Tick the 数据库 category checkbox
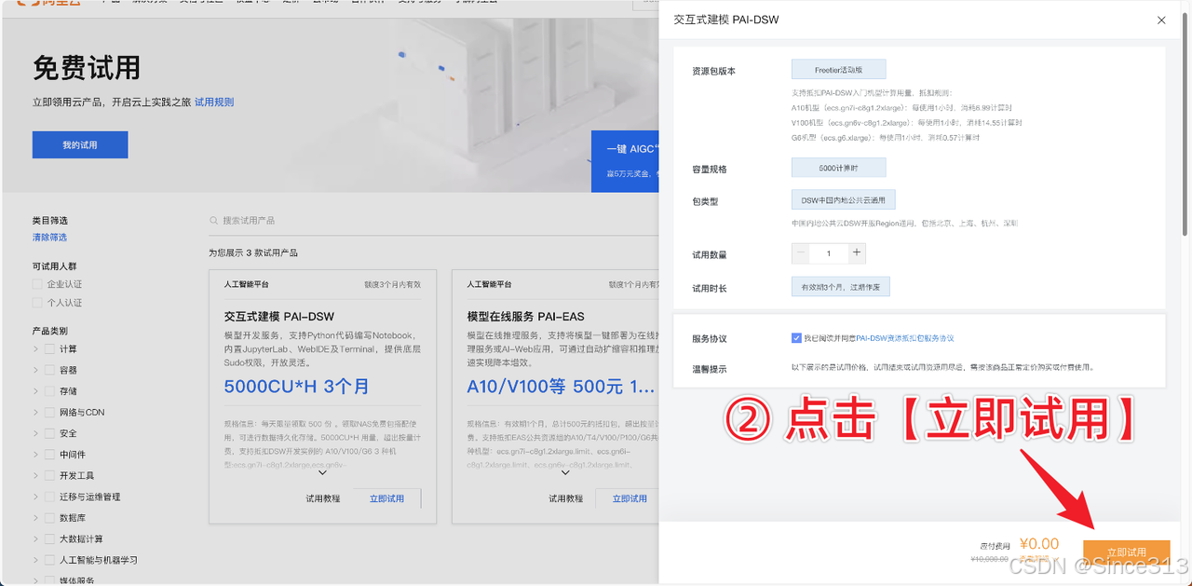Viewport: 1192px width, 586px height. 49,518
